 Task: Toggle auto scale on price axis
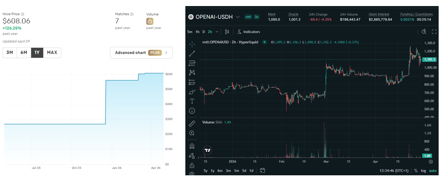pos(433,171)
